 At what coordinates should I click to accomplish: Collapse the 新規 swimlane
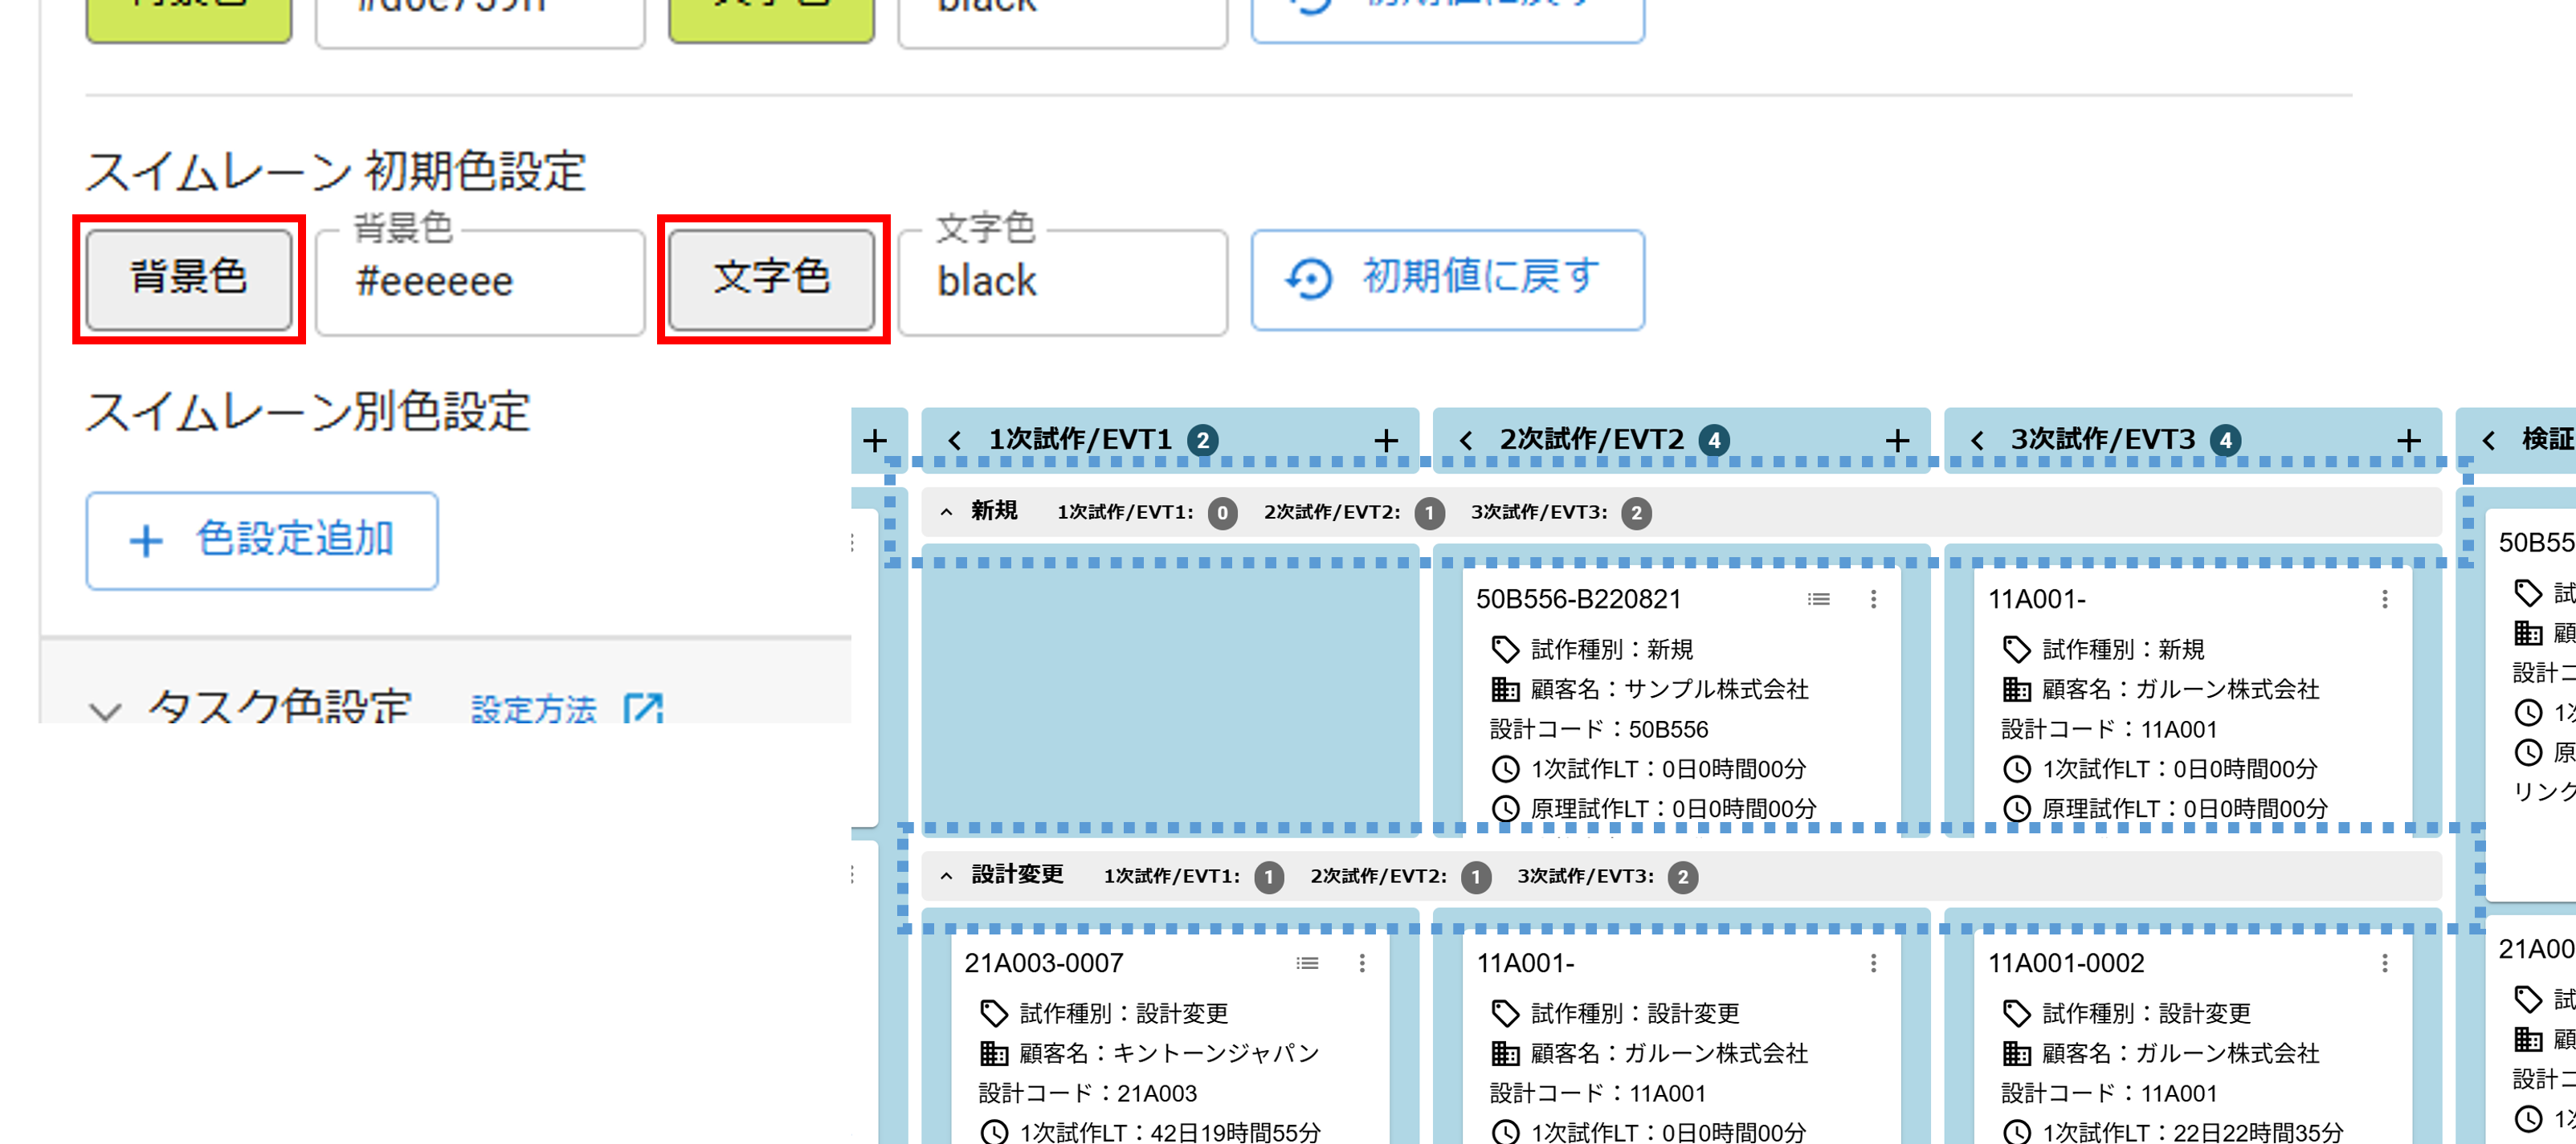[946, 512]
